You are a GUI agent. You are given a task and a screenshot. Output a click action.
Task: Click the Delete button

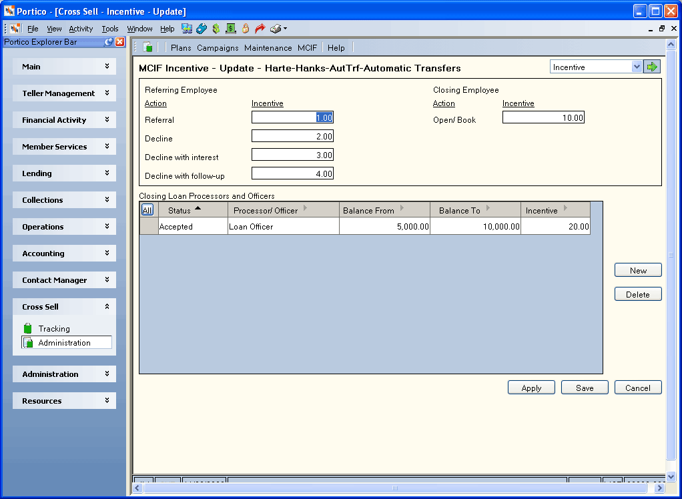coord(638,294)
